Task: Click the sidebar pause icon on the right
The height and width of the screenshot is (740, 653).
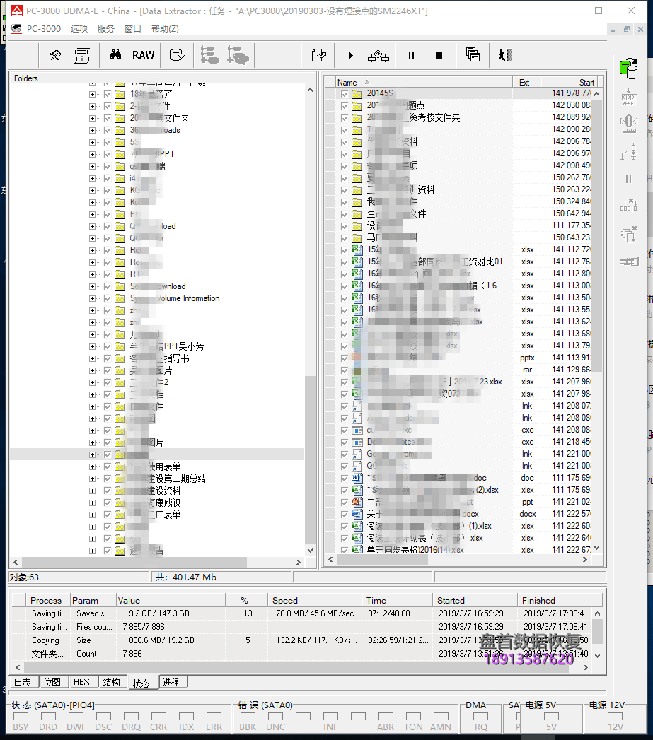Action: click(x=628, y=180)
